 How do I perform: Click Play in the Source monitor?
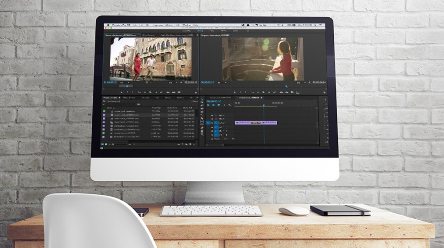(x=150, y=92)
